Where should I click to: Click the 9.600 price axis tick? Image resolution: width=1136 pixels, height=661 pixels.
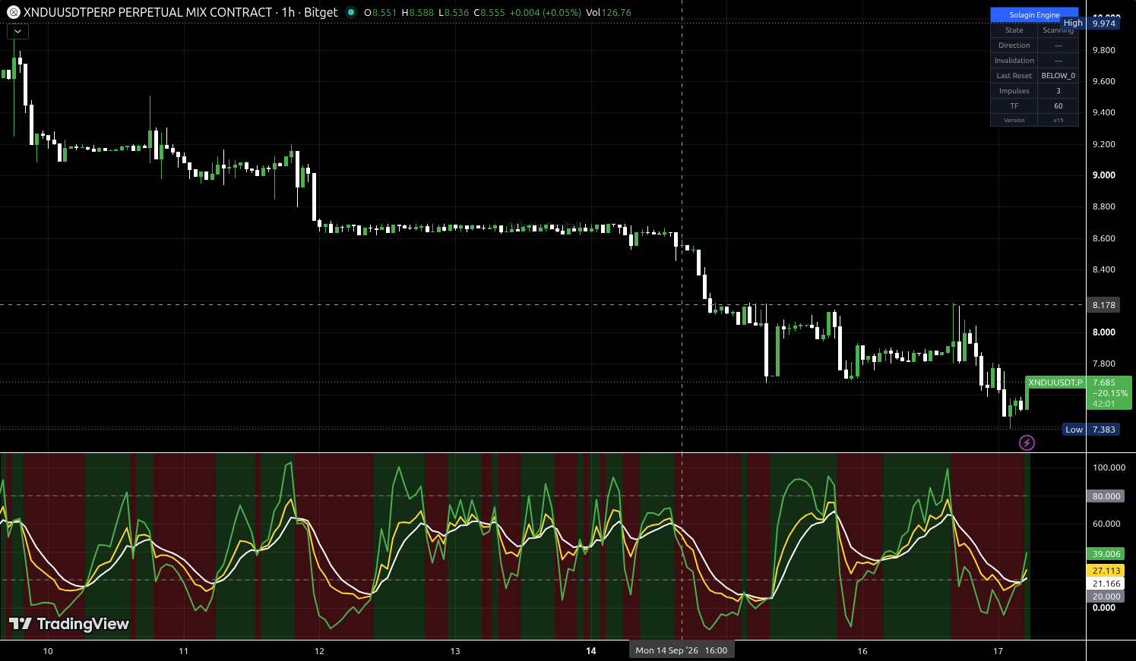[x=1104, y=81]
